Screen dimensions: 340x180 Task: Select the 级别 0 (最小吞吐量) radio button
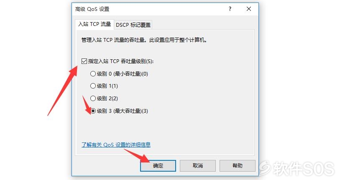93,74
